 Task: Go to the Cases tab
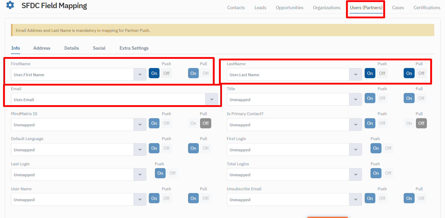398,8
